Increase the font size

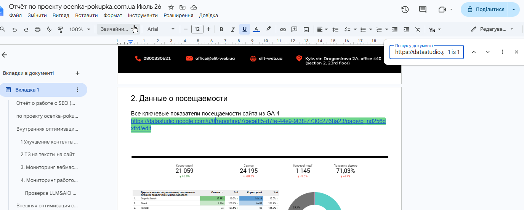point(208,29)
